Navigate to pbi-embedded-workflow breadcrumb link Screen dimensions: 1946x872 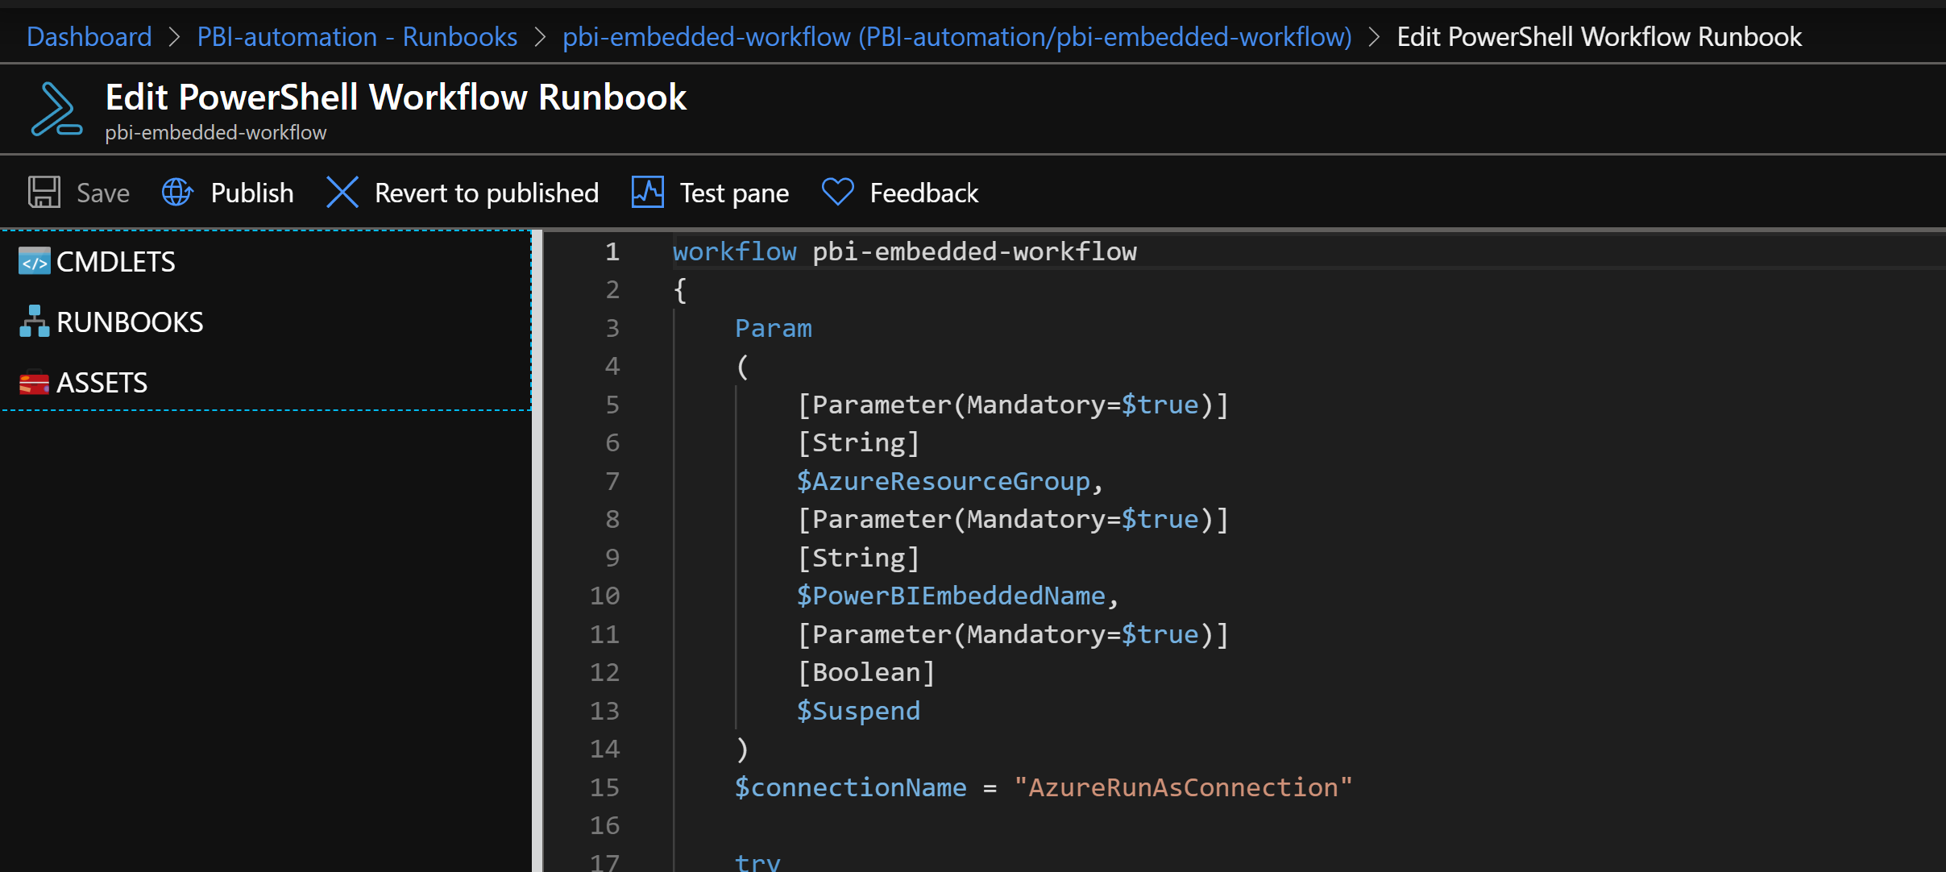click(956, 37)
